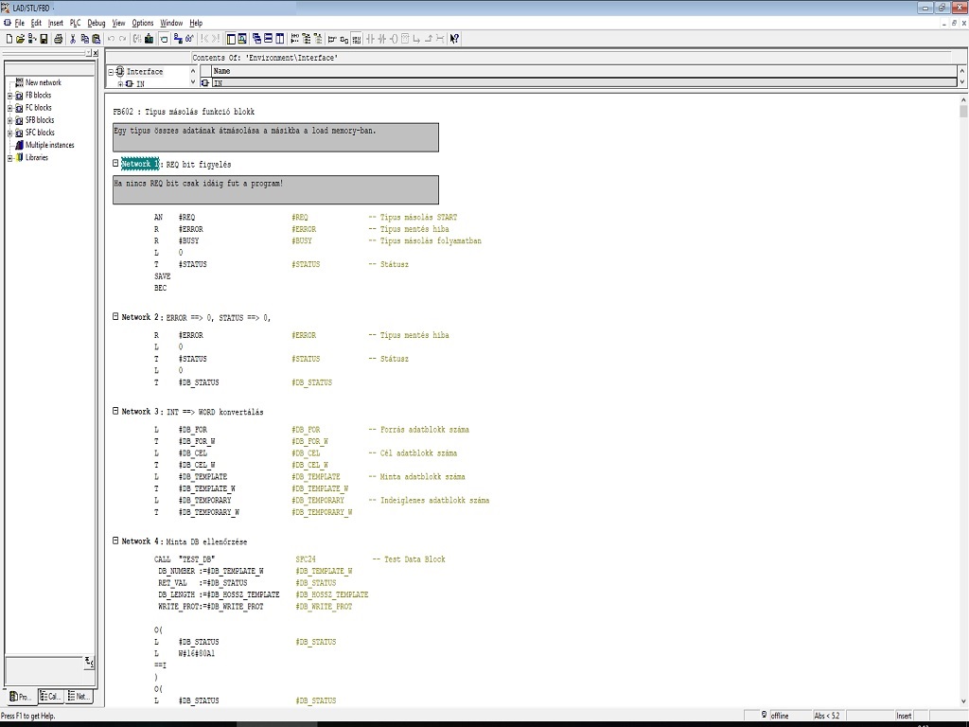Select New network in the elements tree
The width and height of the screenshot is (969, 727).
43,83
